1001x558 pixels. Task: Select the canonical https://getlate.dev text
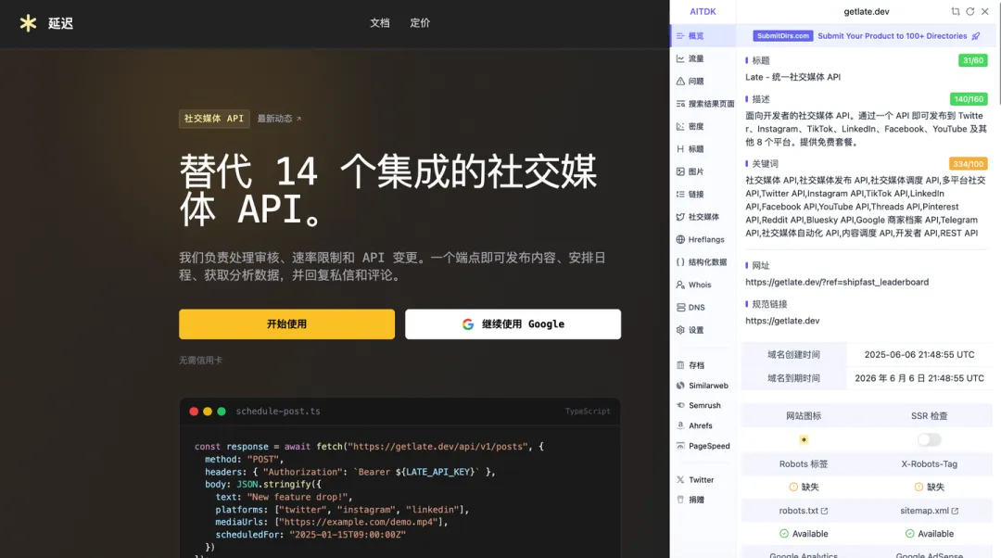[782, 321]
